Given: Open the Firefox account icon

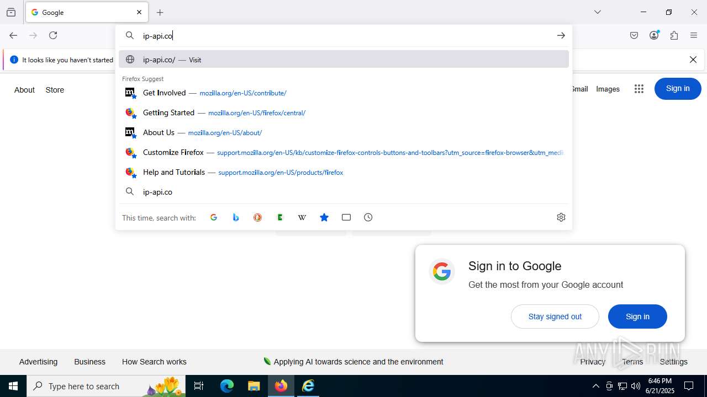Looking at the screenshot, I should (x=654, y=35).
